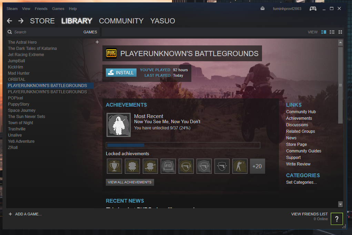Select Mad Hunter in the games list
This screenshot has height=235, width=352.
(x=19, y=73)
